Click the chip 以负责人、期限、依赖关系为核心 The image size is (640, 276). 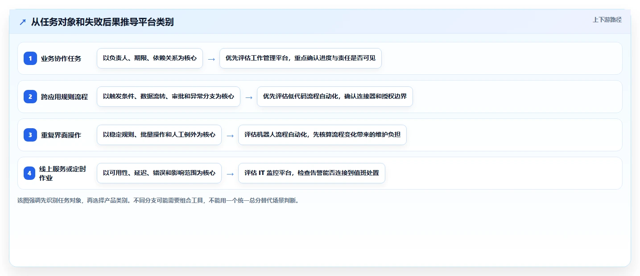tap(150, 58)
